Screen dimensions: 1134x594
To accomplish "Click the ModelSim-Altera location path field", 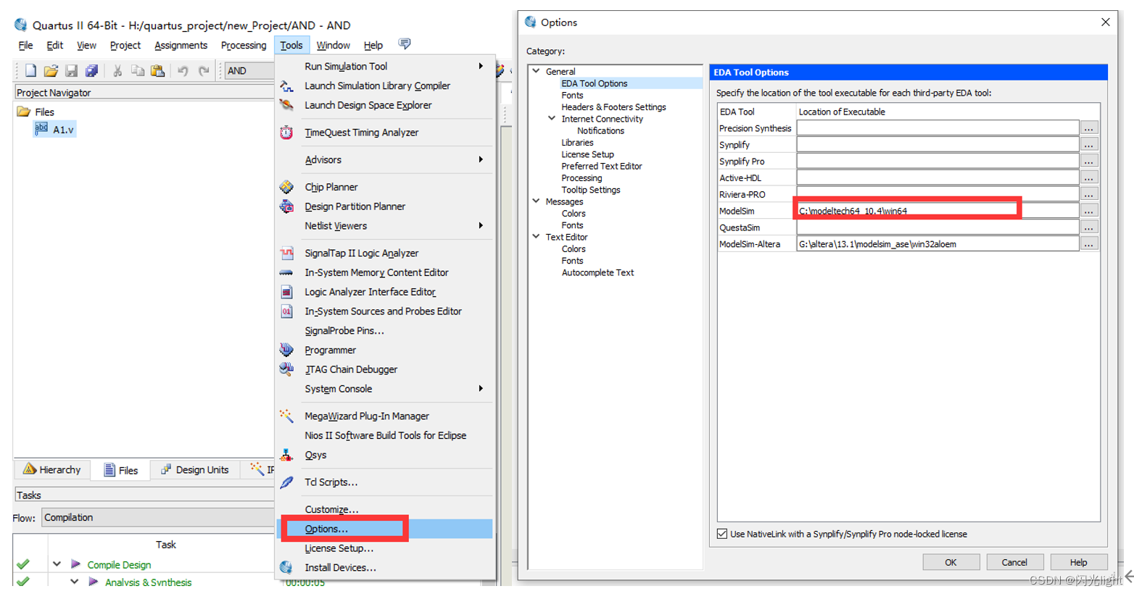I will [x=938, y=244].
